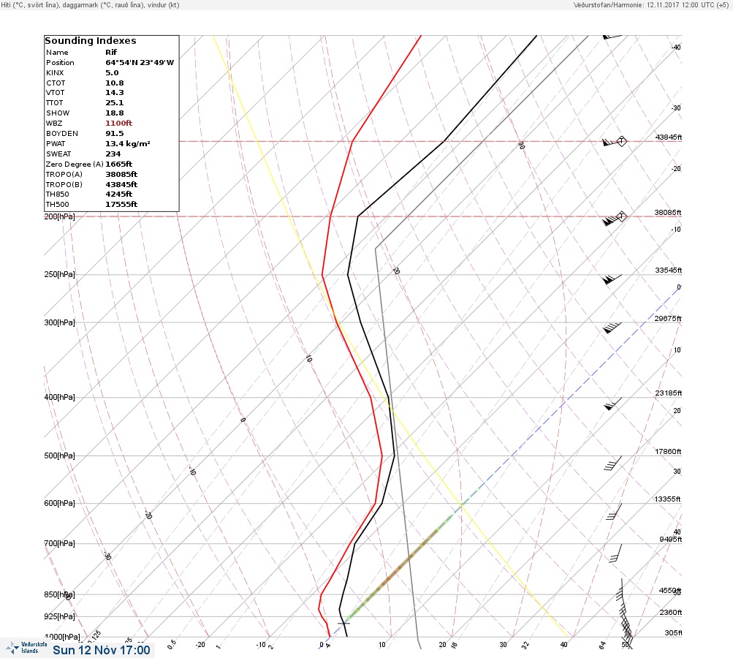733x658 pixels.
Task: Click the CTOT value 10.8
Action: 115,83
